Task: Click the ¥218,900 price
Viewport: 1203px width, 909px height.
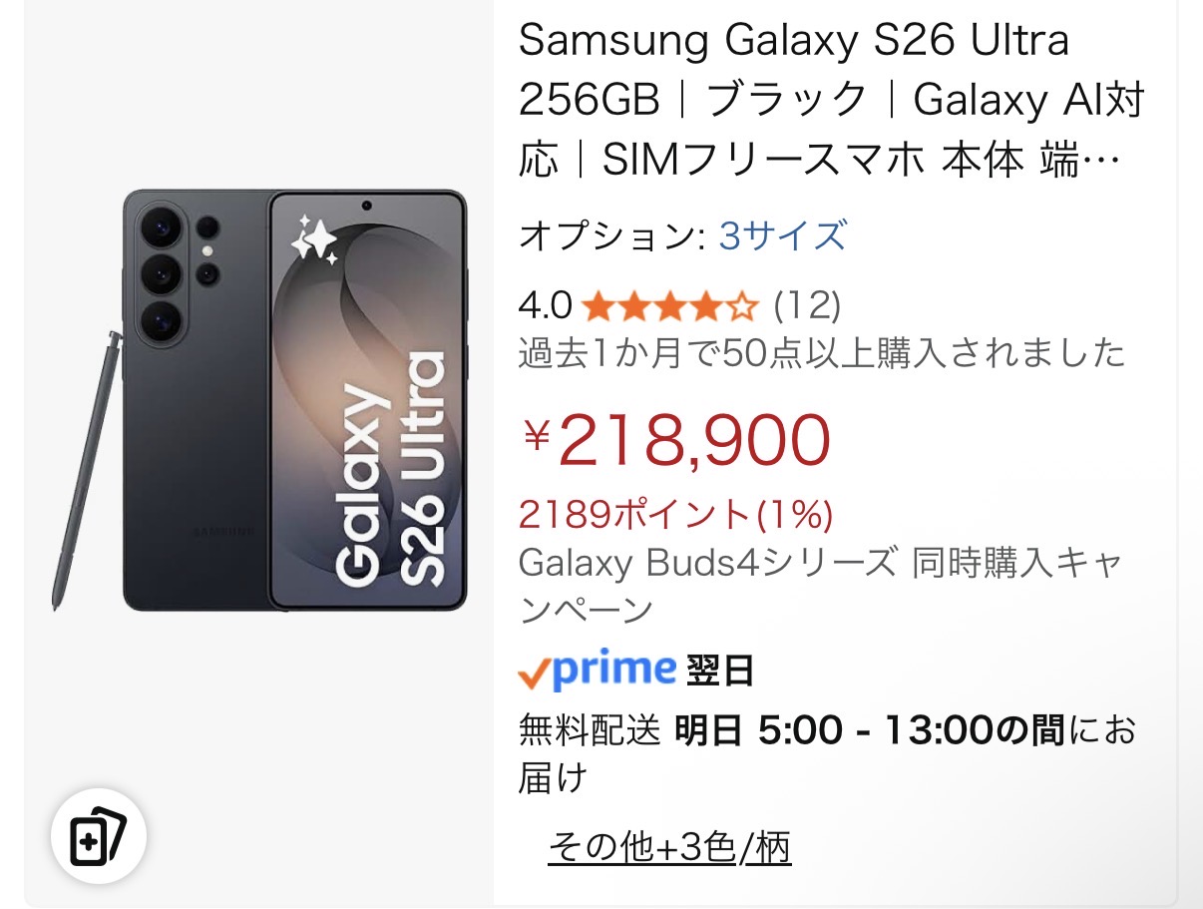Action: point(693,440)
